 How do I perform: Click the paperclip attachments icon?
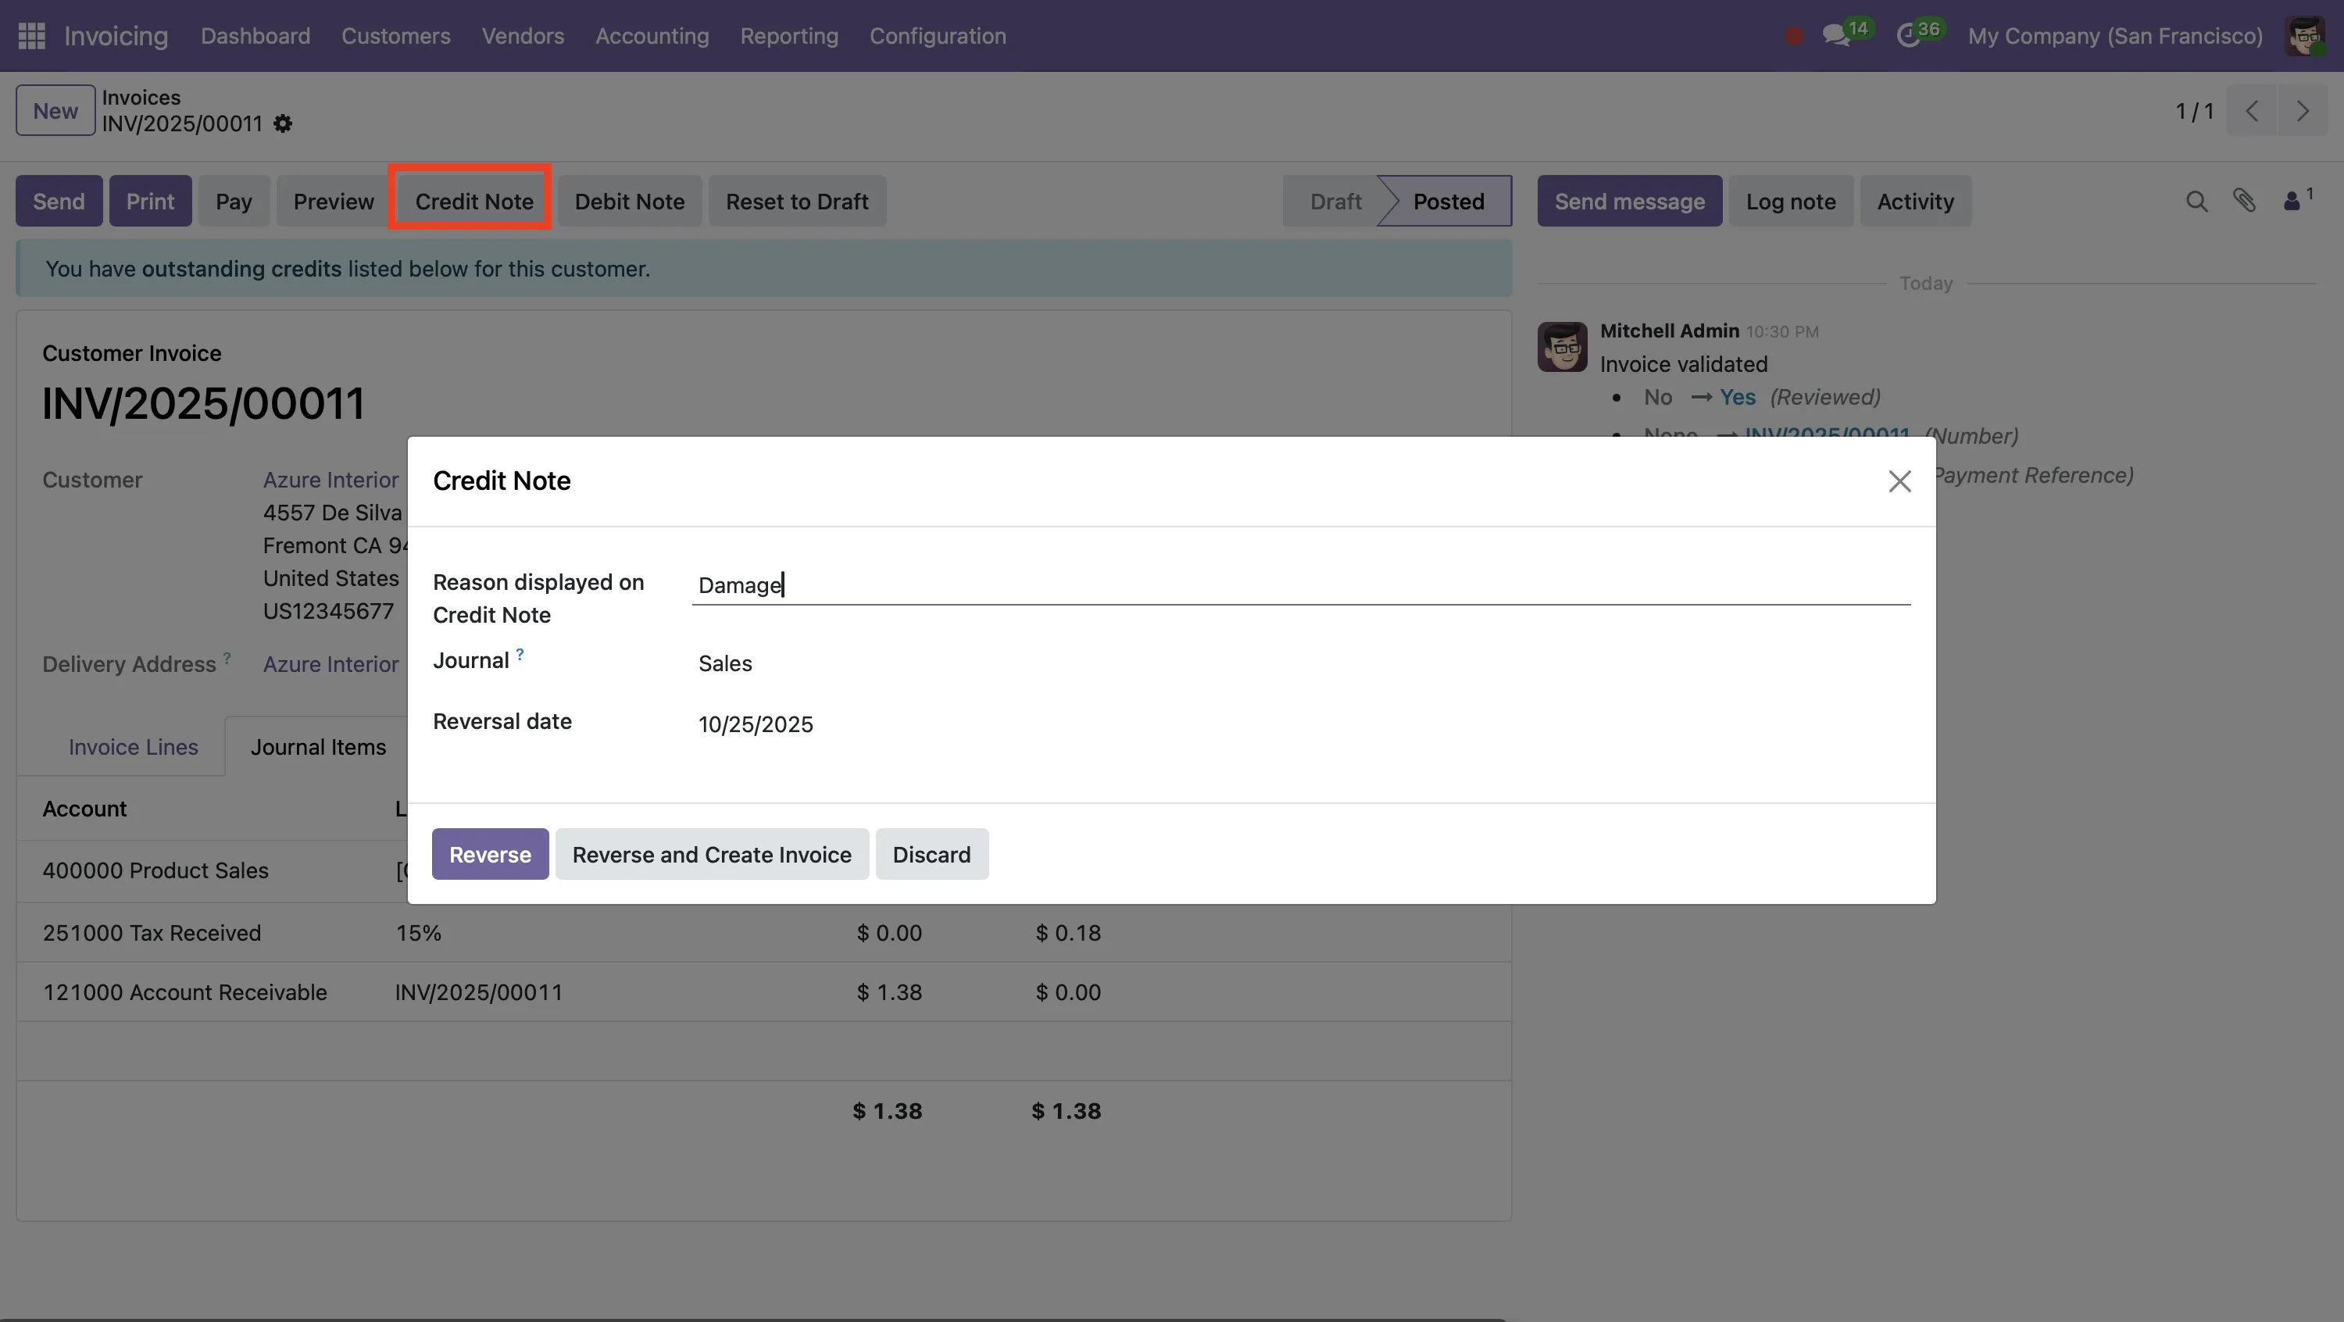tap(2244, 201)
